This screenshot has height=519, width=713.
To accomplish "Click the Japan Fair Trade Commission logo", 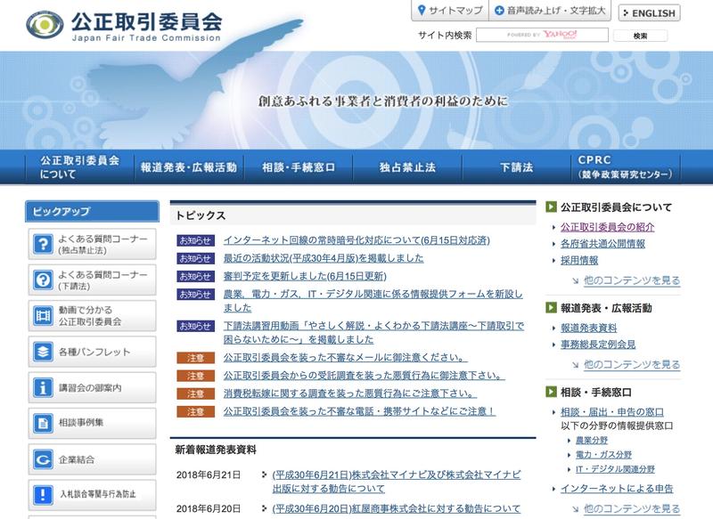I will tap(126, 24).
